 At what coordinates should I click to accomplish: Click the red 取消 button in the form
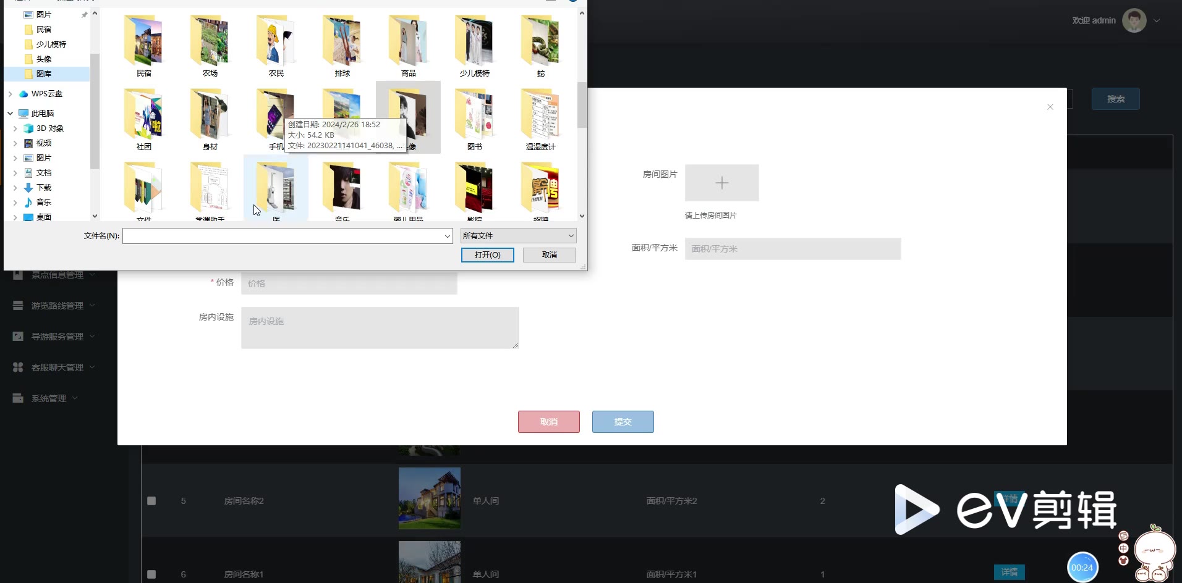549,422
